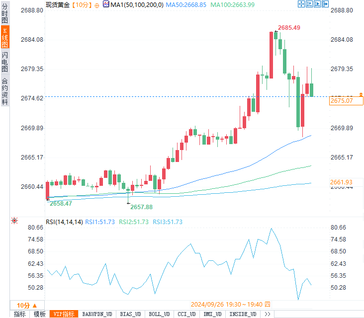Click the MA1 indicator icon
Screen dimensions: 364x318
coord(106,4)
